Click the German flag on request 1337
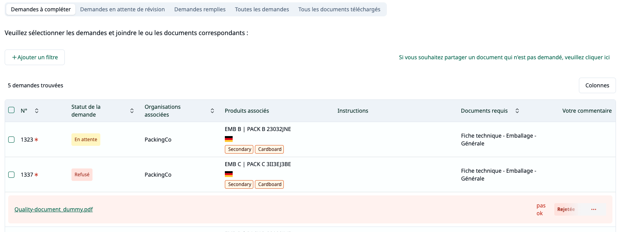Viewport: 623px width, 232px height. 229,174
